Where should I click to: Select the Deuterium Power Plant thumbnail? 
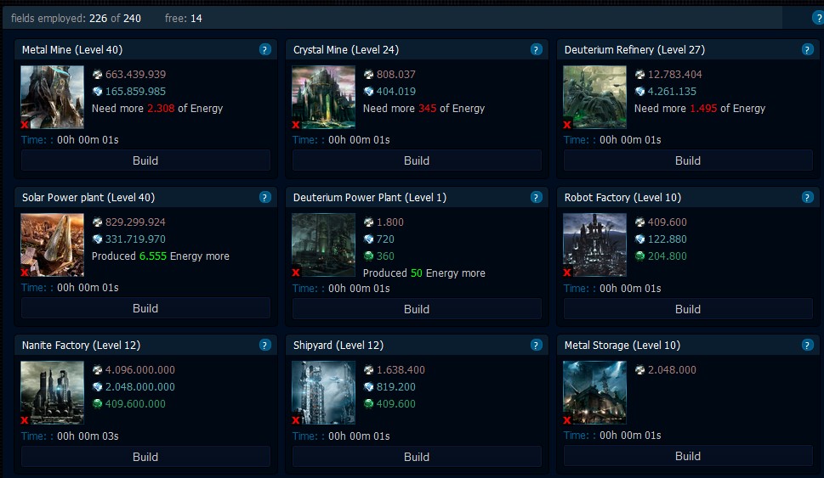[323, 245]
